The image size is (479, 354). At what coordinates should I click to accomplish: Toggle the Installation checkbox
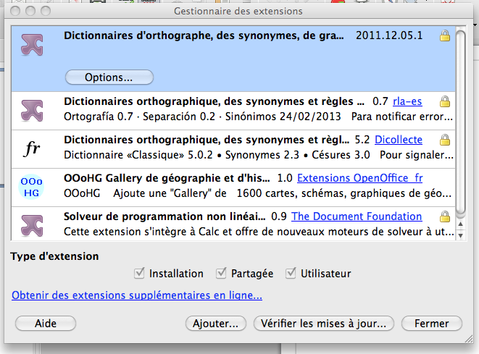click(x=139, y=273)
